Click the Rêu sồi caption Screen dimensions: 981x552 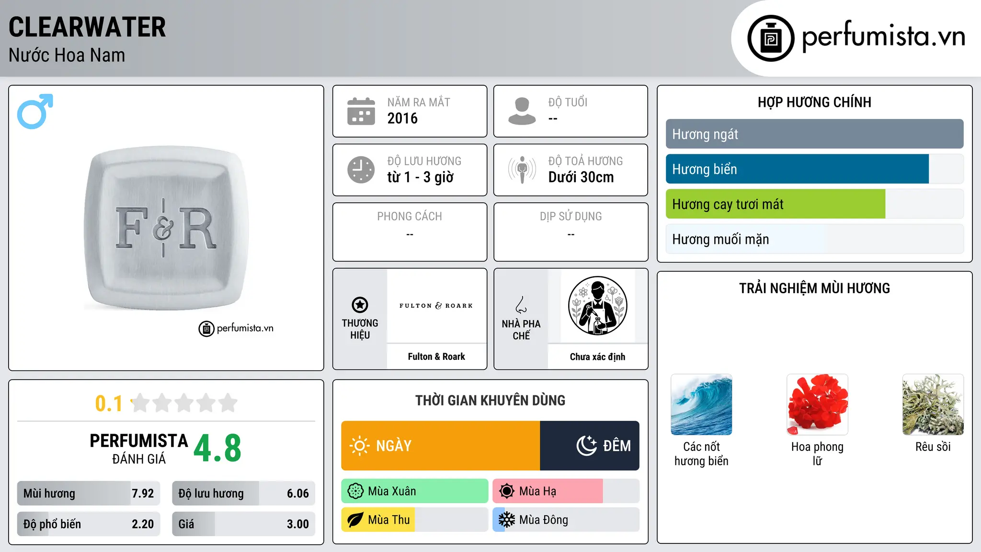(933, 447)
